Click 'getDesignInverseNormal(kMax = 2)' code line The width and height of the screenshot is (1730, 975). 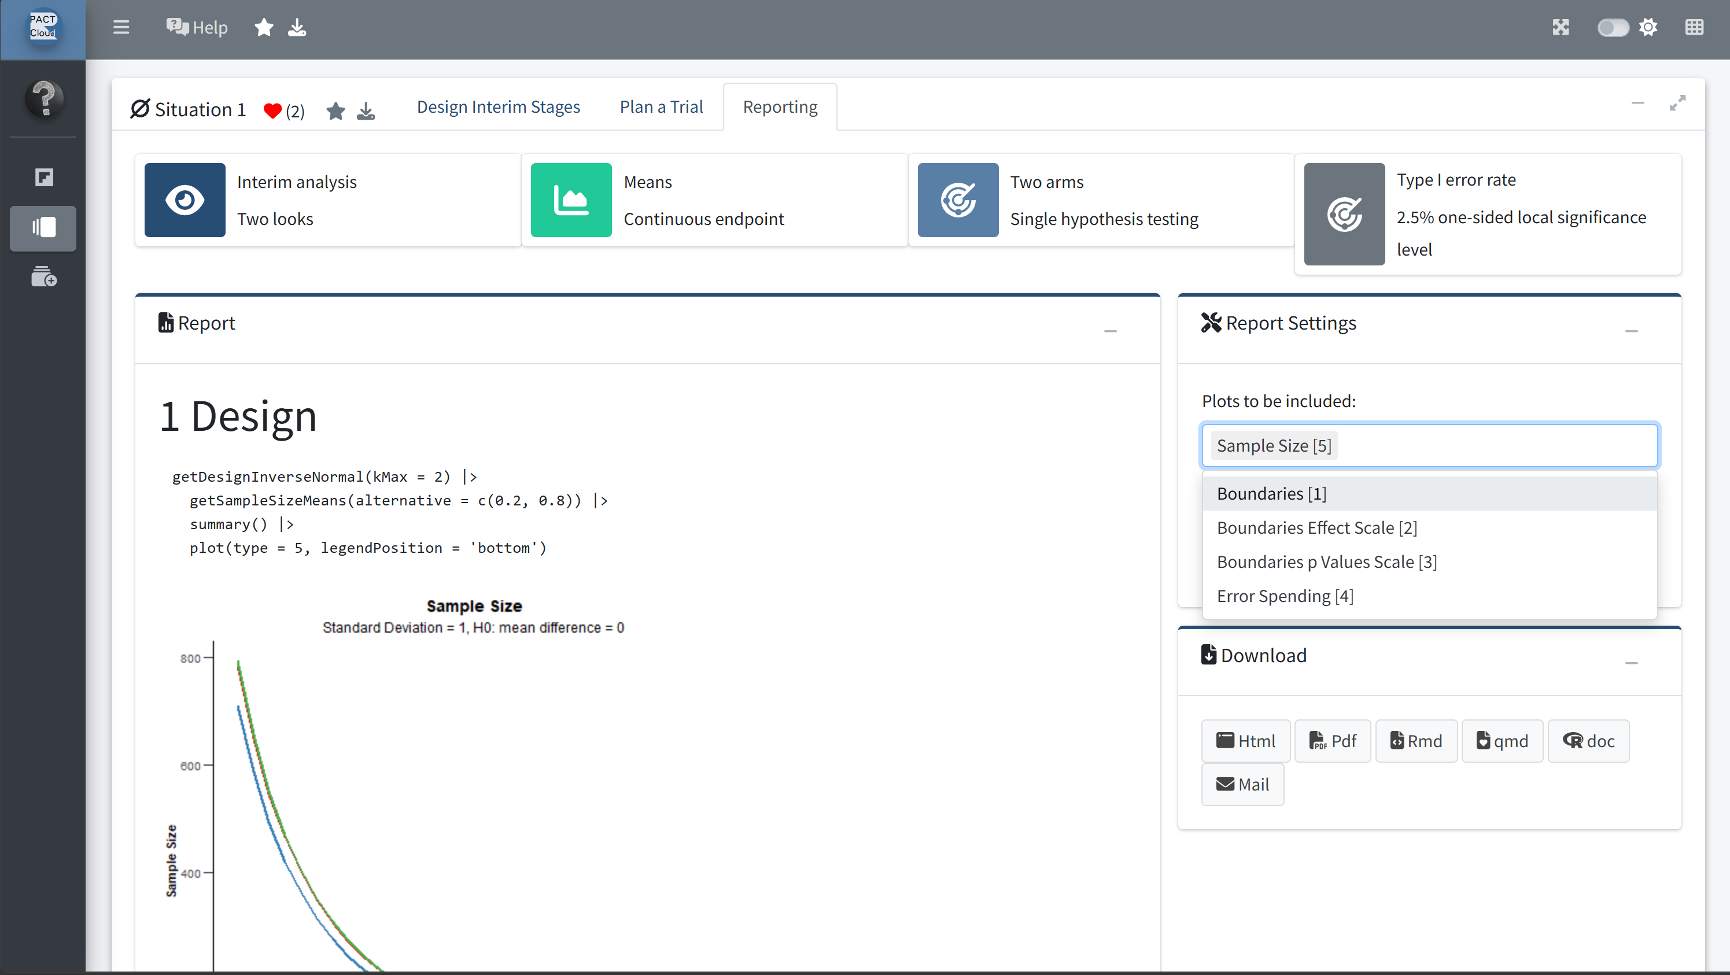pos(324,477)
